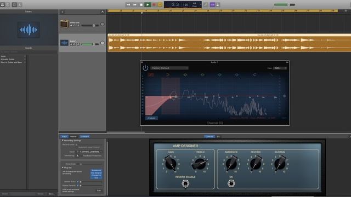Viewport: 351px width, 197px height.
Task: Click the Save button in Library
Action: (x=51, y=194)
